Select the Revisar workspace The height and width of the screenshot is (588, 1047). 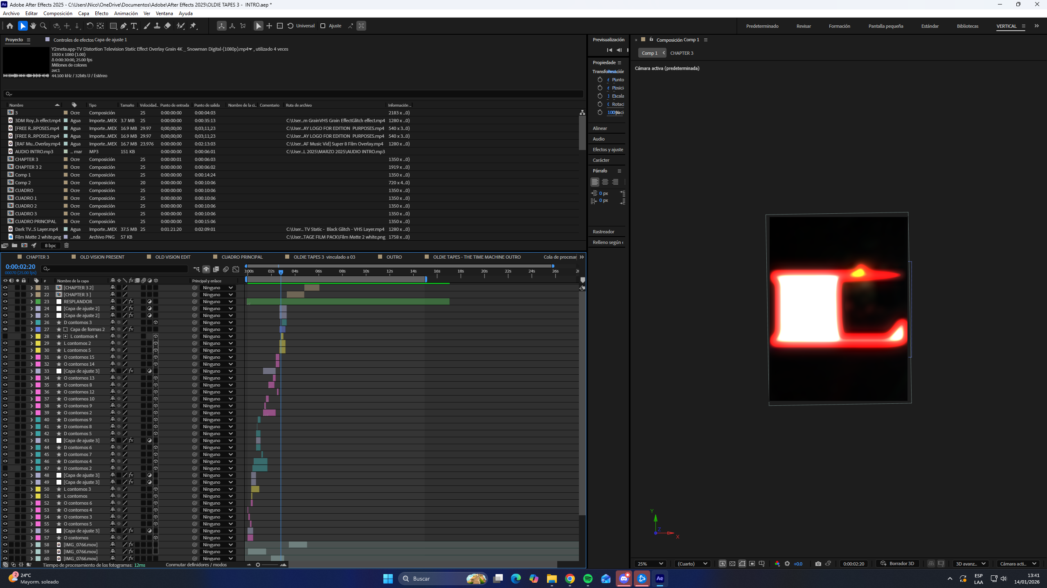(x=803, y=26)
